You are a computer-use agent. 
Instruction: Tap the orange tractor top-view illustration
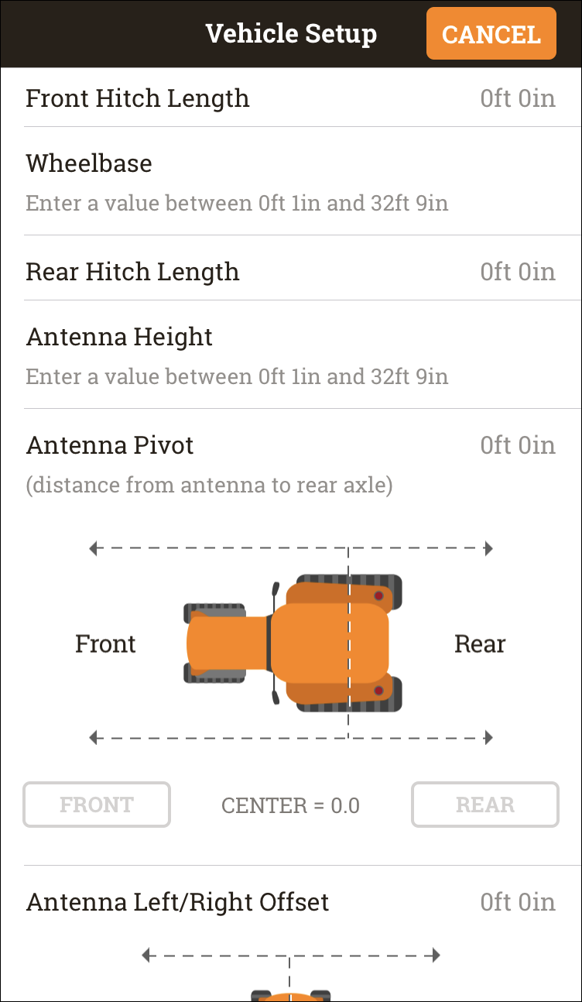293,643
